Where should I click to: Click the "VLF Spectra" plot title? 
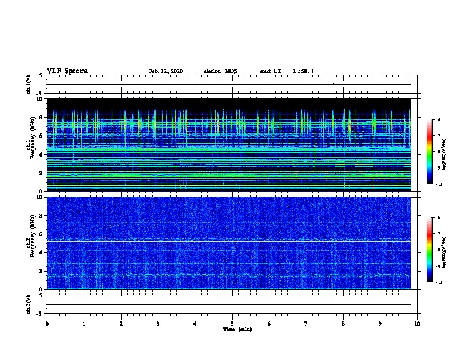coord(67,71)
